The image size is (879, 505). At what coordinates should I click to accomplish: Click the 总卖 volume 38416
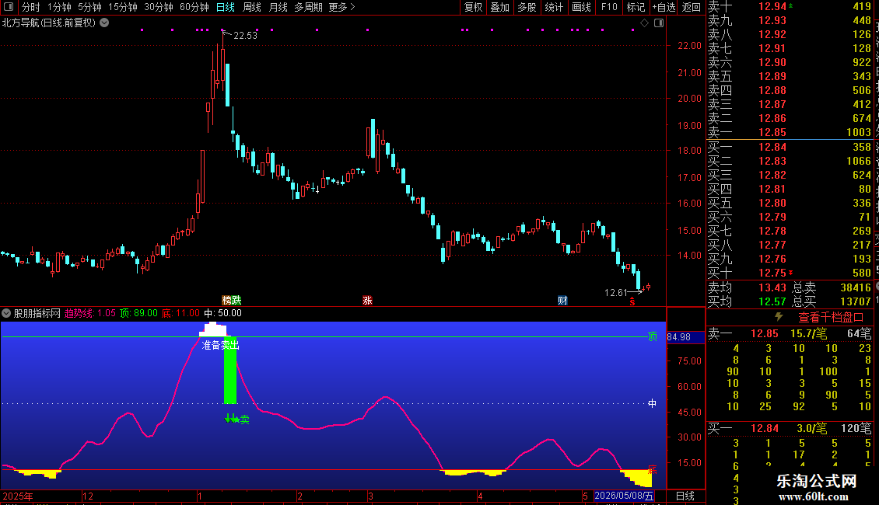[x=856, y=287]
